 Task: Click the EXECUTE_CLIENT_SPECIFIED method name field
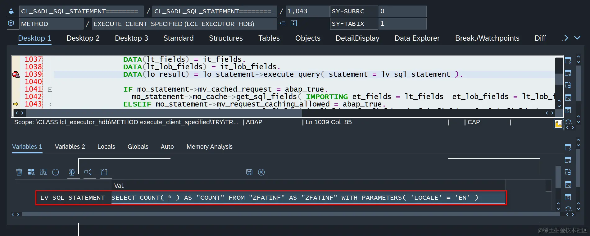click(x=184, y=24)
